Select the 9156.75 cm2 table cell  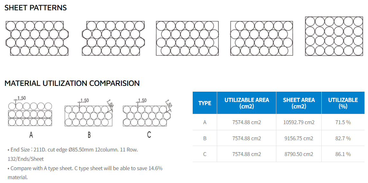pos(299,138)
